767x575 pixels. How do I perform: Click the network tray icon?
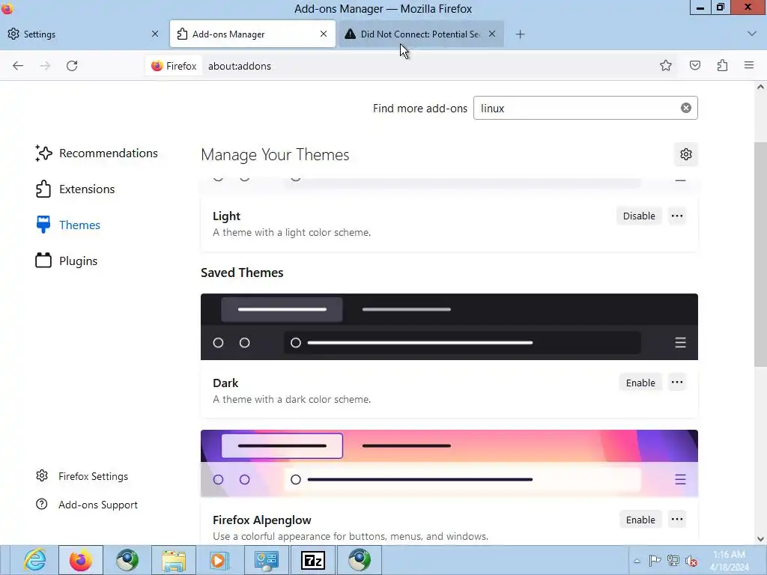(x=673, y=561)
